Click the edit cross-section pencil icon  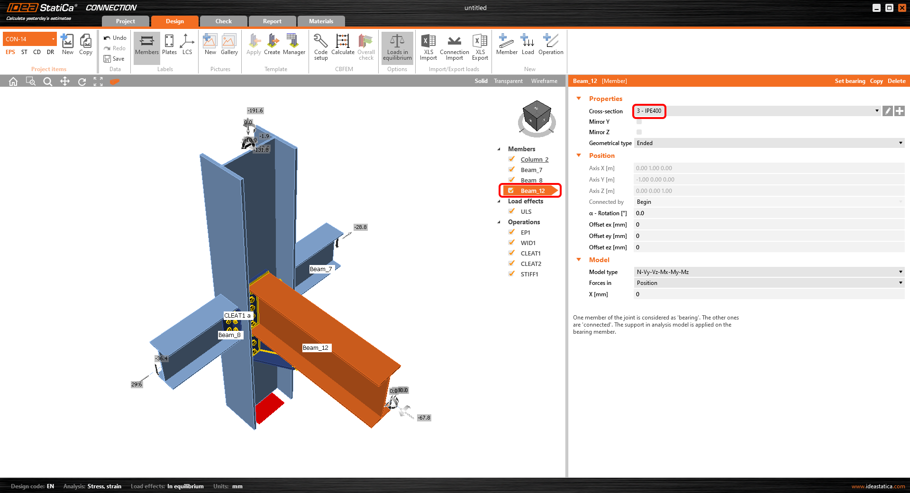[888, 111]
